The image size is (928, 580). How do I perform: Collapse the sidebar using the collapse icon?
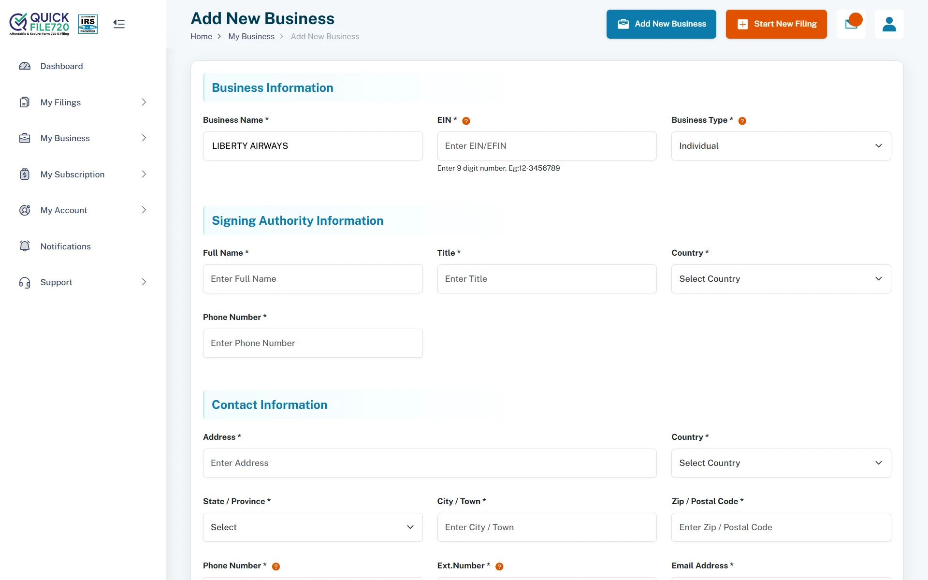tap(118, 24)
